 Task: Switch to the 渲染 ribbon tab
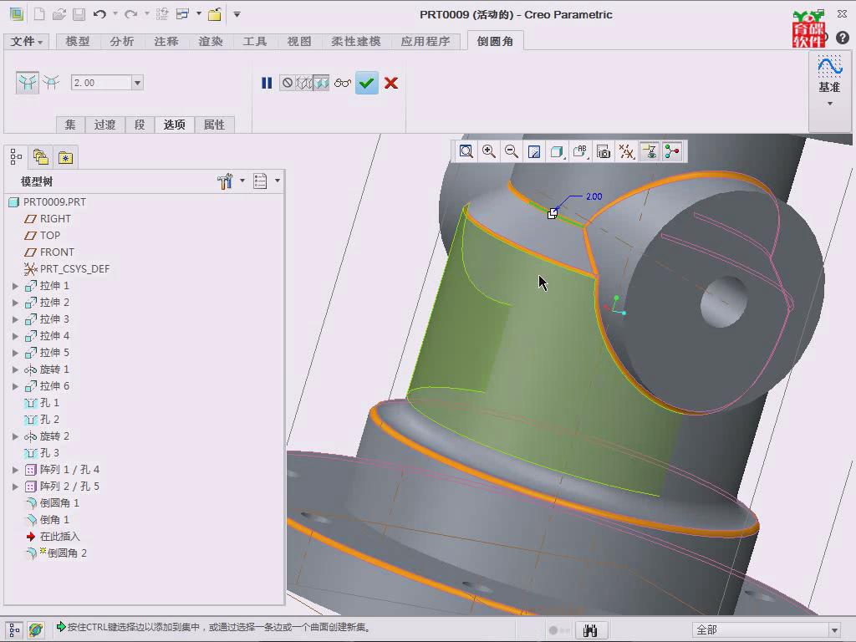coord(210,42)
